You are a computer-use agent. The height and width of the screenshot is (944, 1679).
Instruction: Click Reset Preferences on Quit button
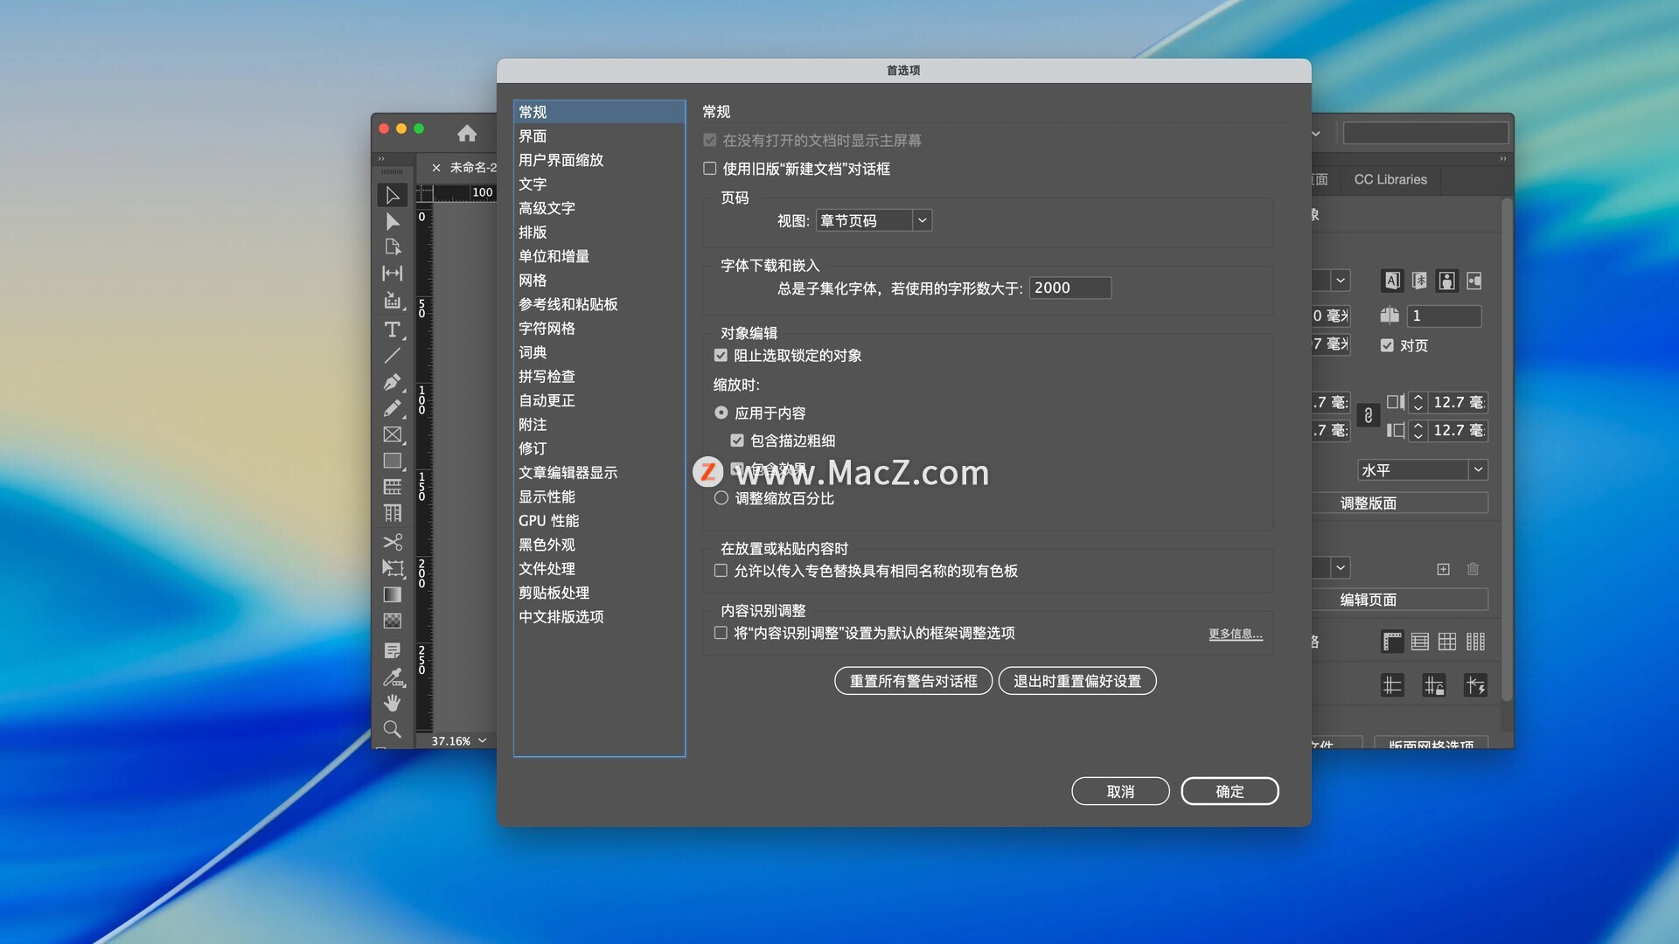1077,681
